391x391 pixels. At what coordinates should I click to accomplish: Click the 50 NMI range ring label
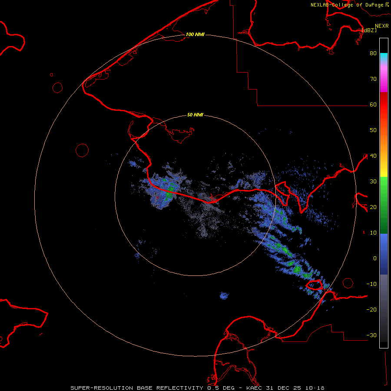(x=195, y=115)
